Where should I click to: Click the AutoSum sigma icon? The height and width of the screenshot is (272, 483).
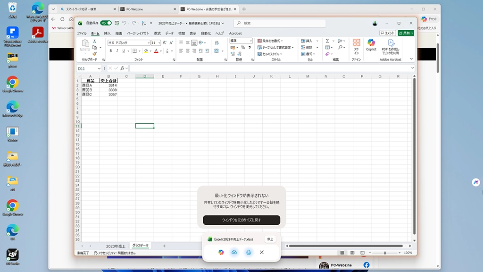coord(327,41)
